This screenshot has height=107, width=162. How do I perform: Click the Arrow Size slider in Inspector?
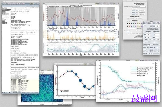[x=156, y=53]
